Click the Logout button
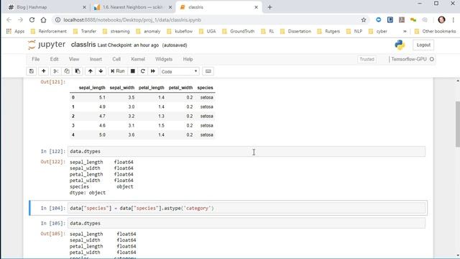The width and height of the screenshot is (460, 259). 423,45
